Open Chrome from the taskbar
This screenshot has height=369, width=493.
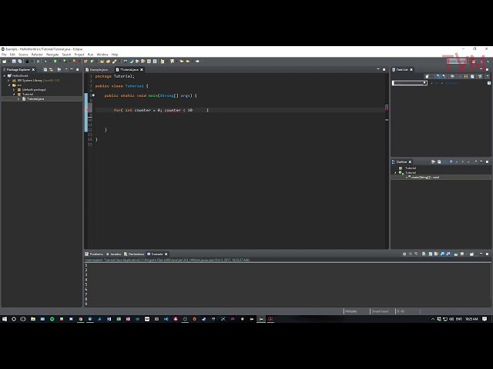(x=80, y=319)
